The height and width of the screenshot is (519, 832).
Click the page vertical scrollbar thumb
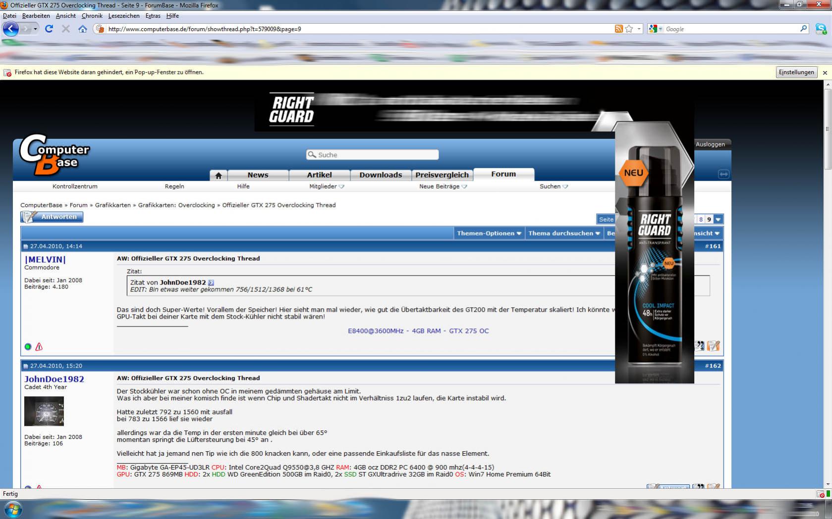pyautogui.click(x=828, y=130)
